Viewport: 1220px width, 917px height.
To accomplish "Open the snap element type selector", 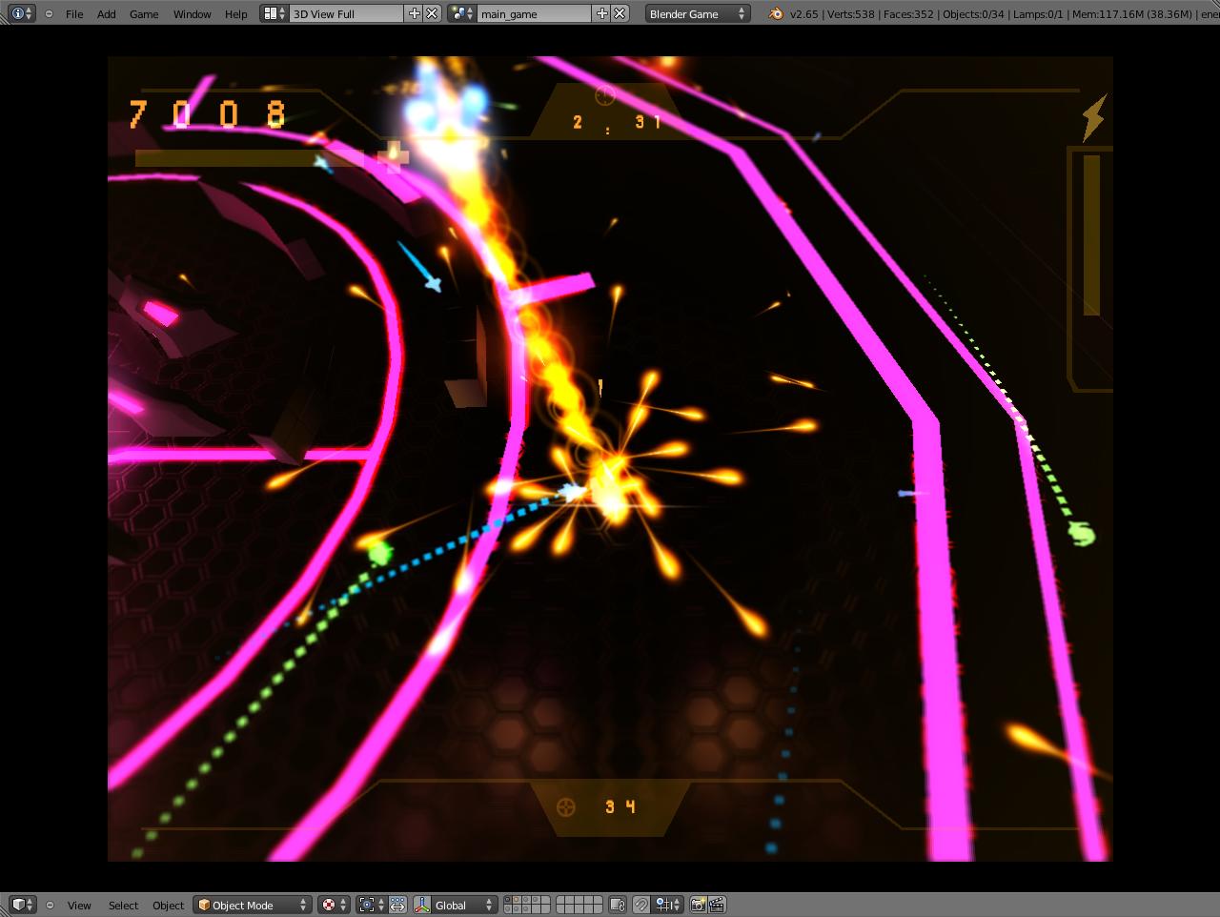I will [669, 905].
